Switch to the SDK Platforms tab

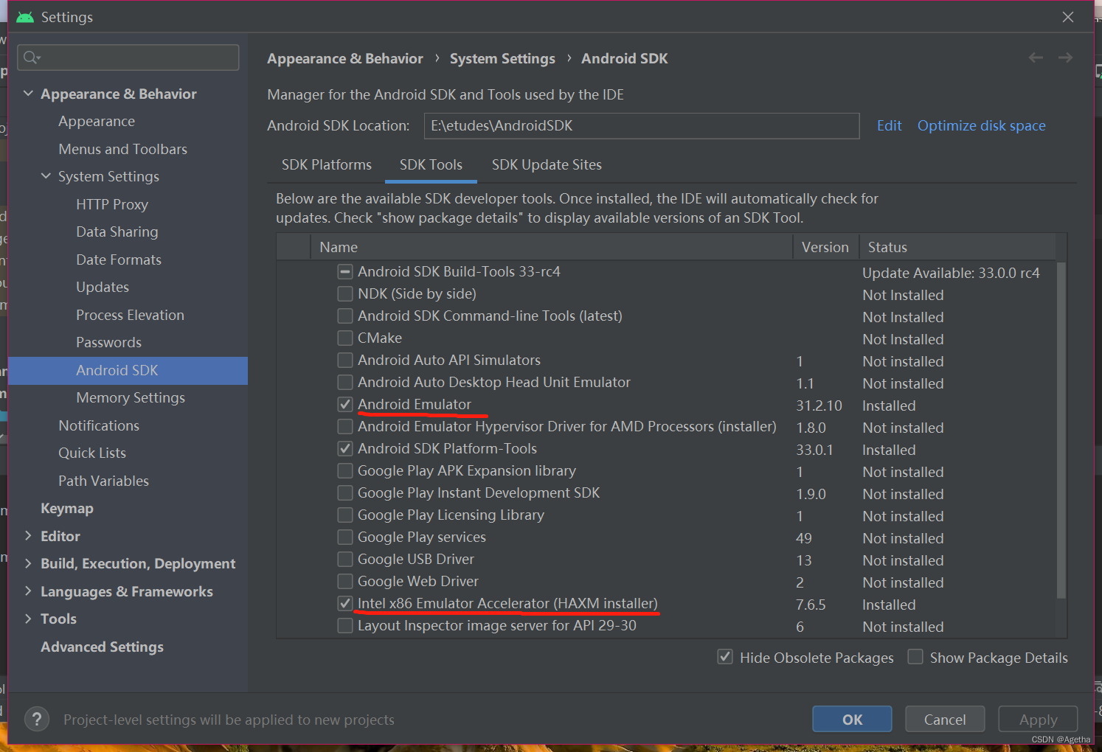click(x=327, y=164)
